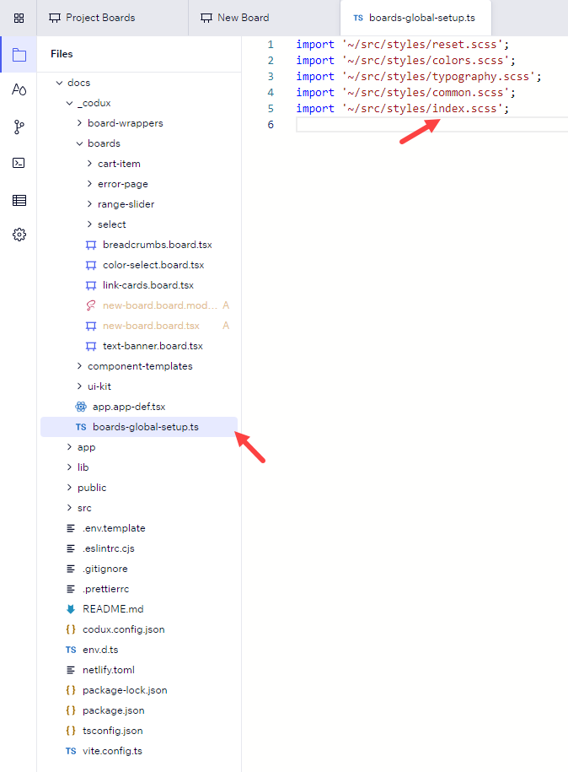Open the grid apps menu icon
This screenshot has height=772, width=568.
[19, 19]
